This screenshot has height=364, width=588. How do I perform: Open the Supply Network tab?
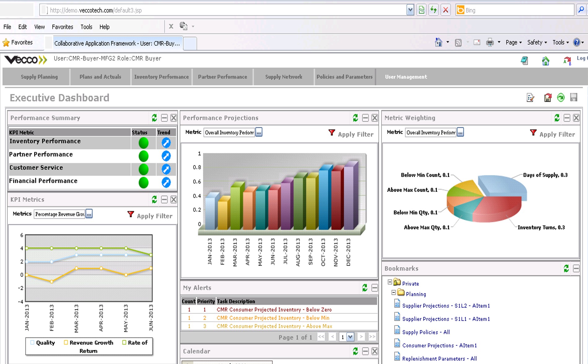coord(284,77)
